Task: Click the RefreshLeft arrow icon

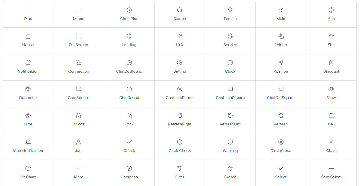Action: [230, 115]
